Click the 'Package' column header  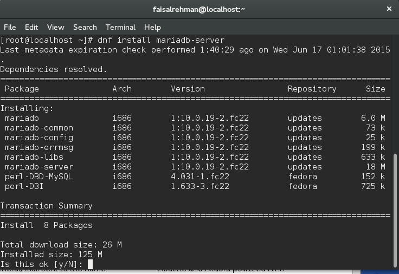click(22, 89)
